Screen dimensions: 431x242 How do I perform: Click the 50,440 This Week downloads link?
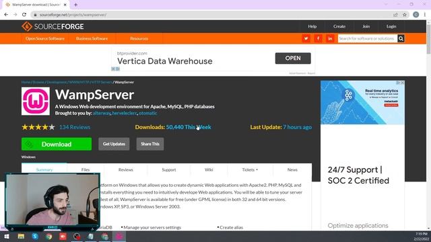[189, 127]
